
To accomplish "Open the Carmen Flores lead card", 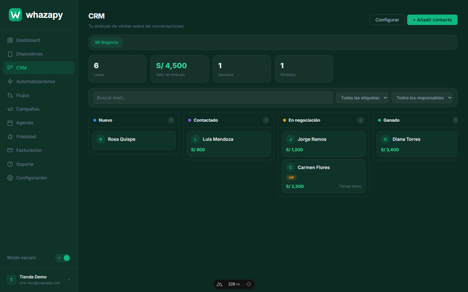I will click(x=324, y=176).
